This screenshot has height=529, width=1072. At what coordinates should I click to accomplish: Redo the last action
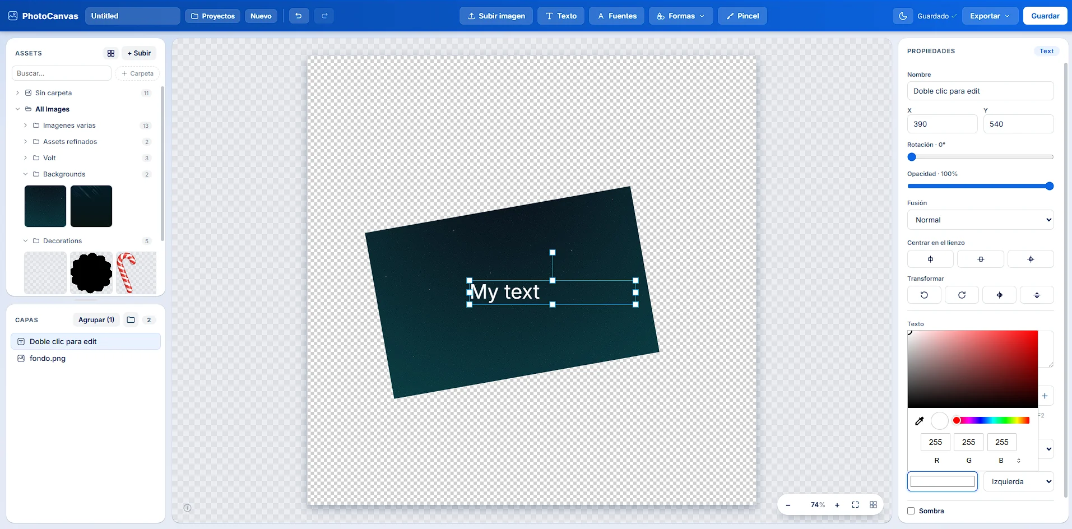(x=324, y=16)
